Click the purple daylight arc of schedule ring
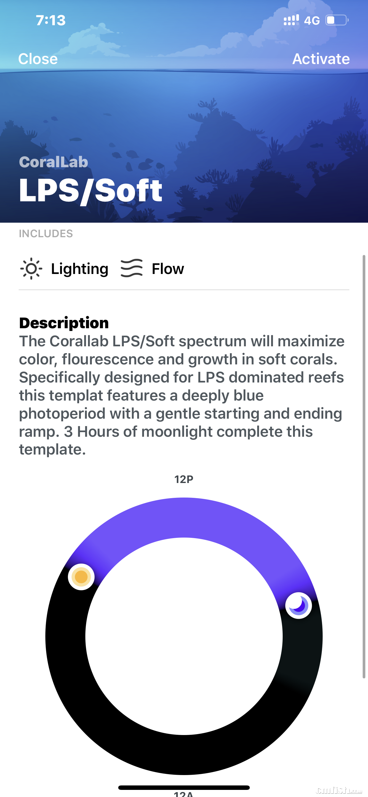 184,517
